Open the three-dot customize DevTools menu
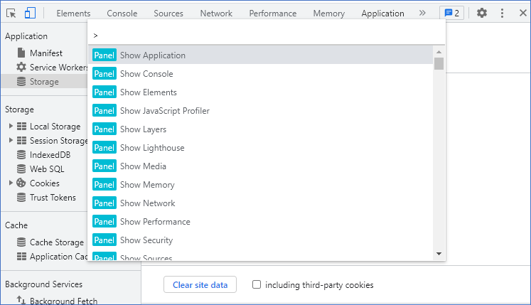531x305 pixels. (503, 13)
